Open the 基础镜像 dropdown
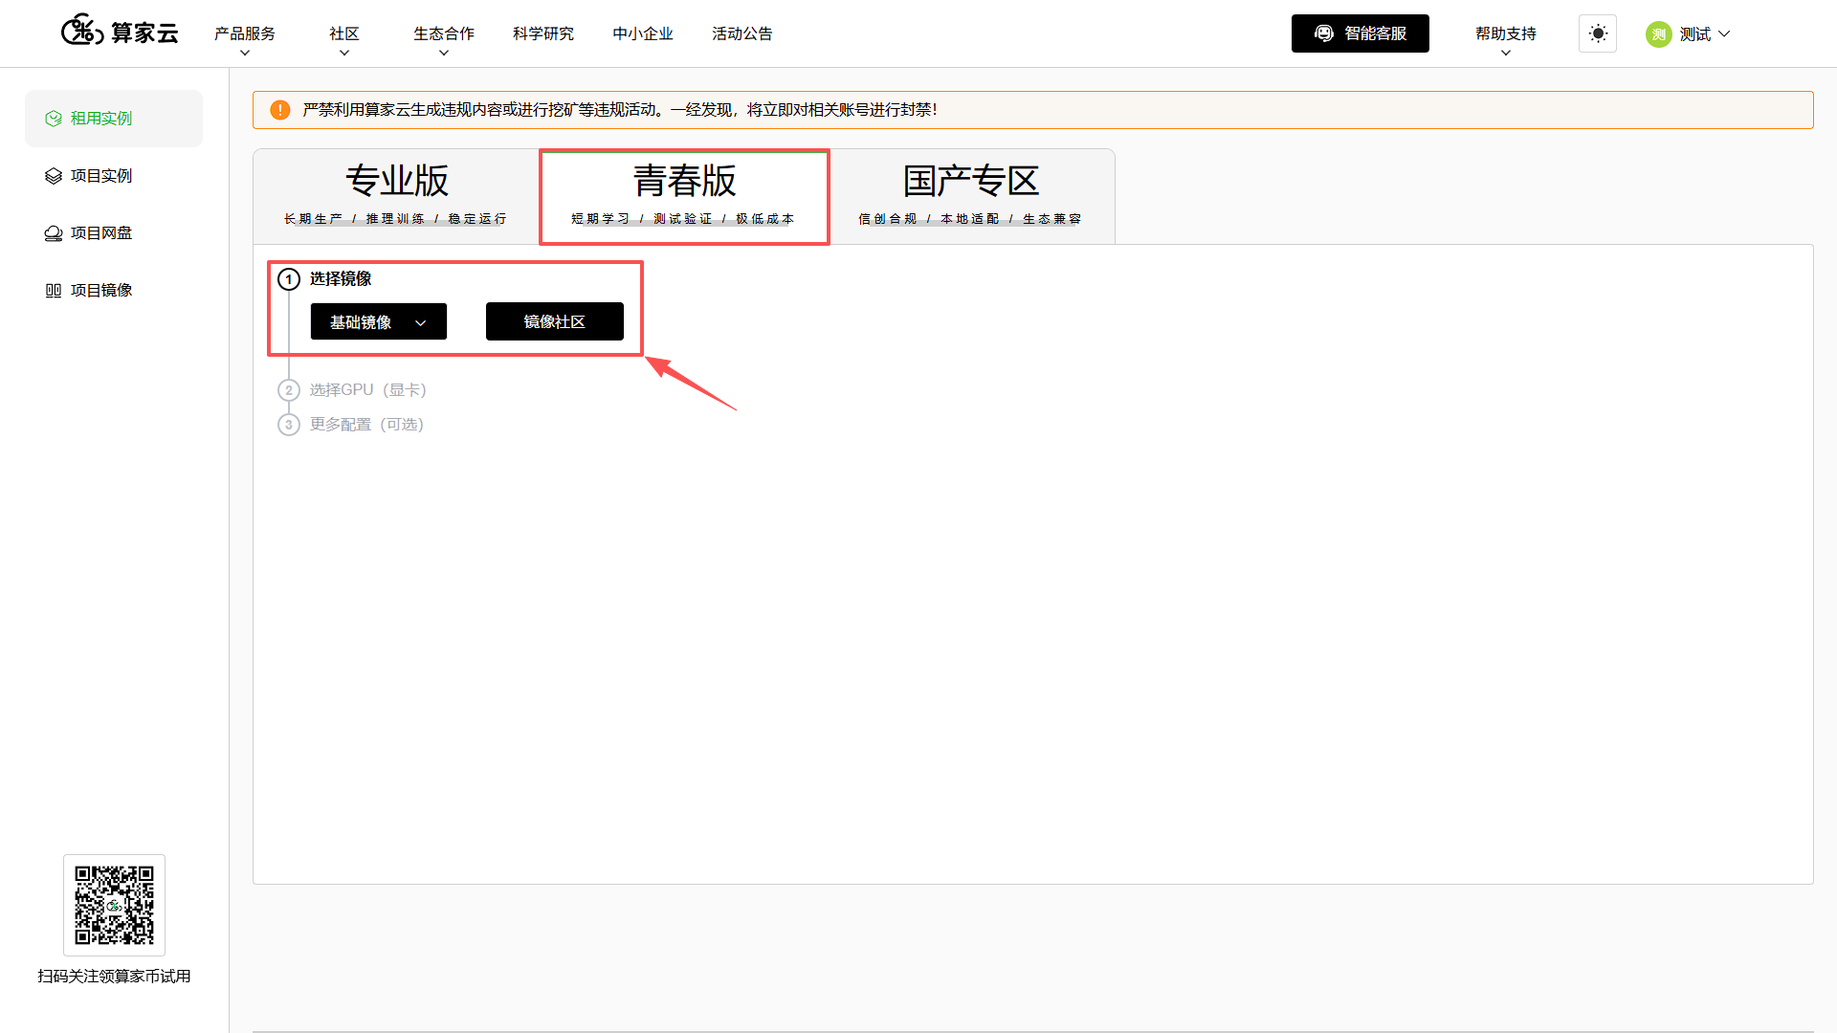 pos(378,321)
